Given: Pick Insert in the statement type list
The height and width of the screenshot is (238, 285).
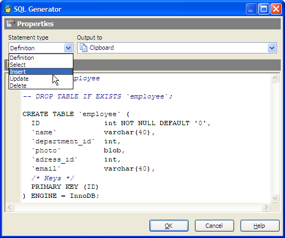Looking at the screenshot, I should click(x=41, y=72).
